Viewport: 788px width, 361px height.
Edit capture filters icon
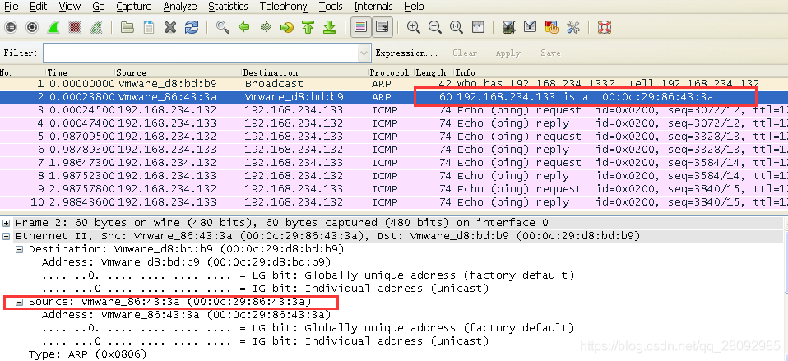[x=509, y=27]
